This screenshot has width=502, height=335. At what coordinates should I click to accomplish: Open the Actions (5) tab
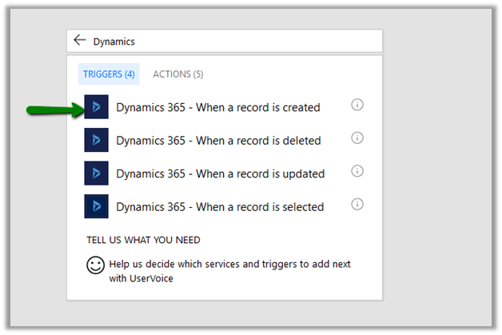point(177,74)
